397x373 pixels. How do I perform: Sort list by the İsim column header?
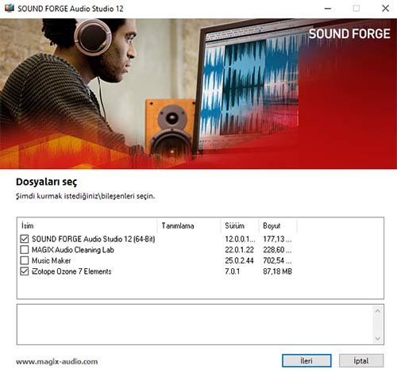[87, 225]
